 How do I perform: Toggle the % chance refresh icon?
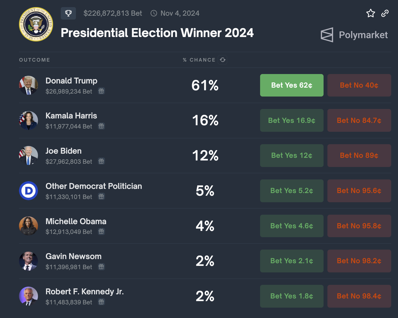pyautogui.click(x=222, y=60)
